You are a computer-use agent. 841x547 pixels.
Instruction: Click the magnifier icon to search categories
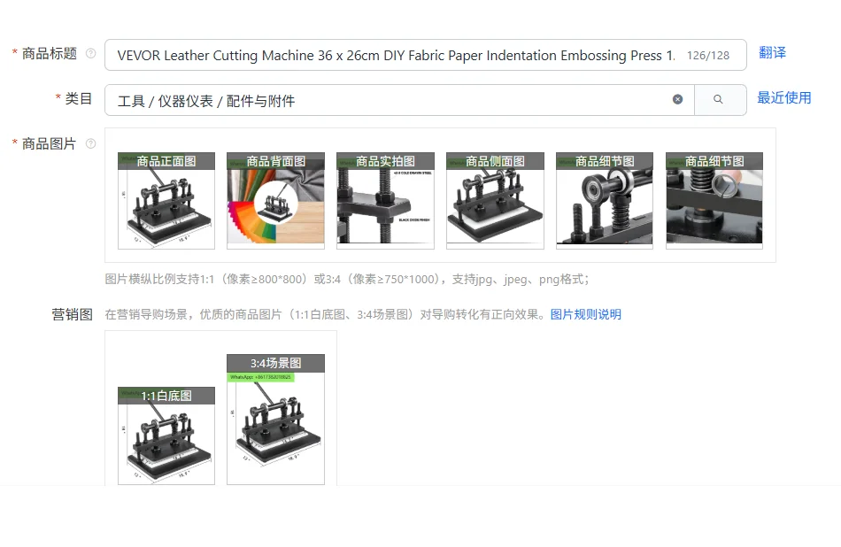click(721, 99)
